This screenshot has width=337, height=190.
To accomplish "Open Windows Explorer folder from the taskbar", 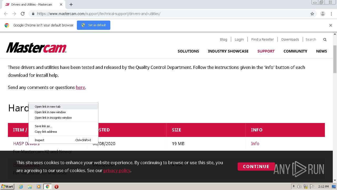I will point(30,187).
